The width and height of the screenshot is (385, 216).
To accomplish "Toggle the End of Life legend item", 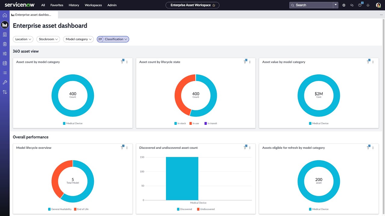I will coord(81,209).
